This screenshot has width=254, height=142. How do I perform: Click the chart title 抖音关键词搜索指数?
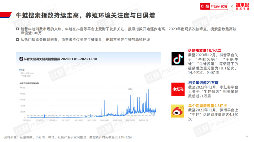pos(60,59)
